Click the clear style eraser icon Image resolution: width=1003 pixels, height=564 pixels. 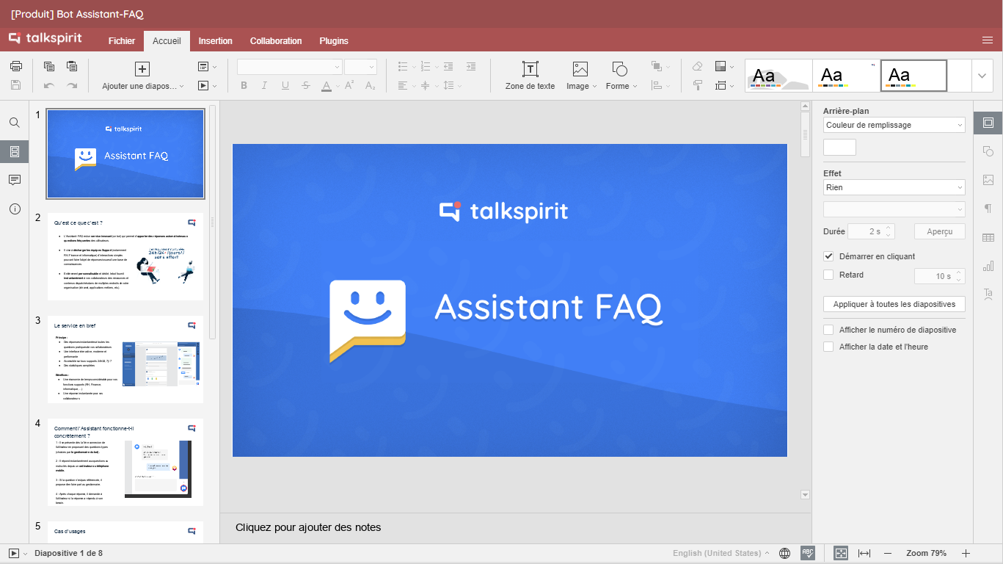[698, 66]
